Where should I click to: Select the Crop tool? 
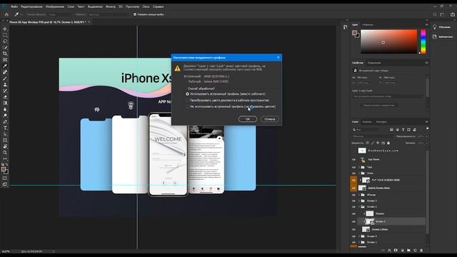tap(5, 54)
